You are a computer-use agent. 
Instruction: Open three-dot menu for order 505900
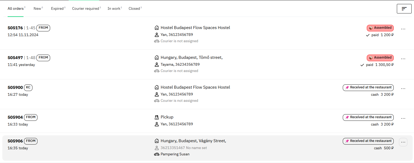(403, 89)
